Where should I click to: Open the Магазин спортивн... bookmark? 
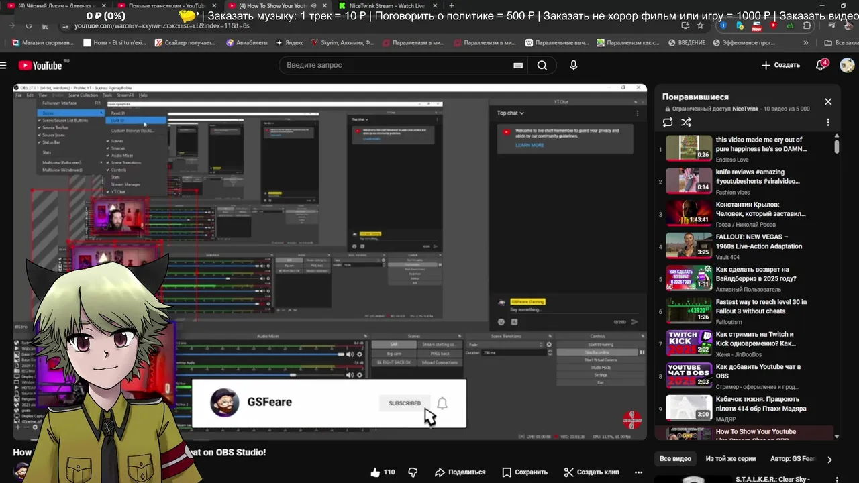click(x=43, y=42)
